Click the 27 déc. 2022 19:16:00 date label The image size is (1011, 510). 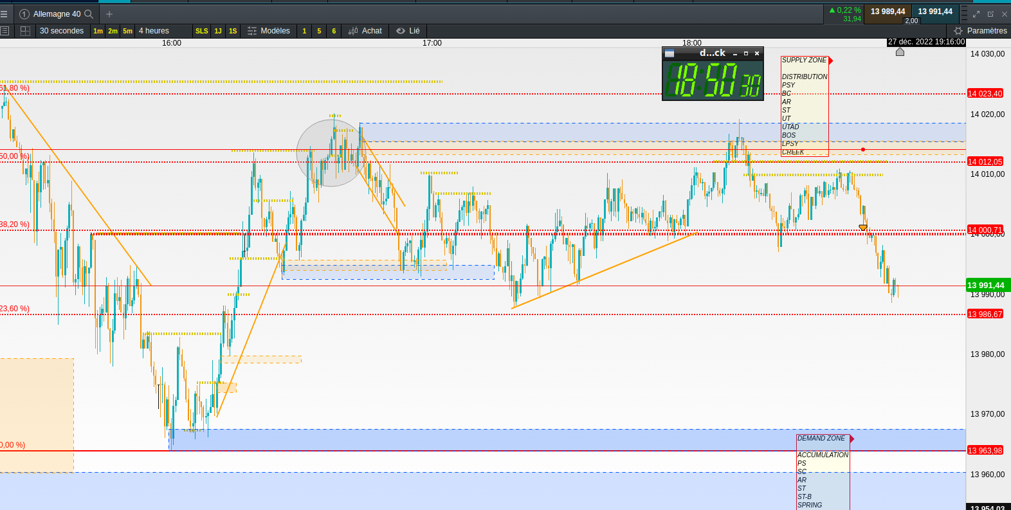point(927,42)
